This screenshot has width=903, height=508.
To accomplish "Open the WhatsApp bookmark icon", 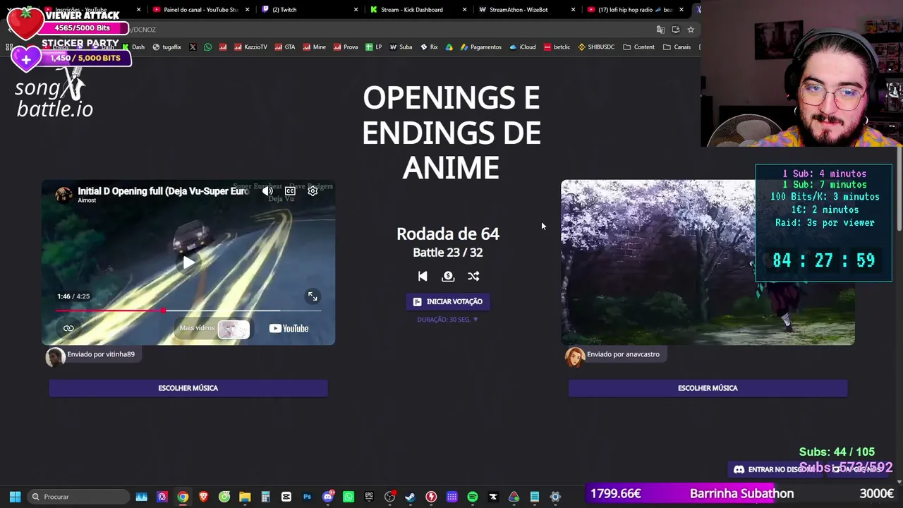I will (x=207, y=47).
